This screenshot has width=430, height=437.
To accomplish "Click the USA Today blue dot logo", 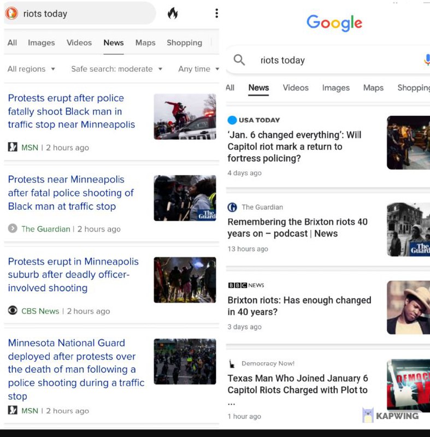I will click(x=232, y=120).
